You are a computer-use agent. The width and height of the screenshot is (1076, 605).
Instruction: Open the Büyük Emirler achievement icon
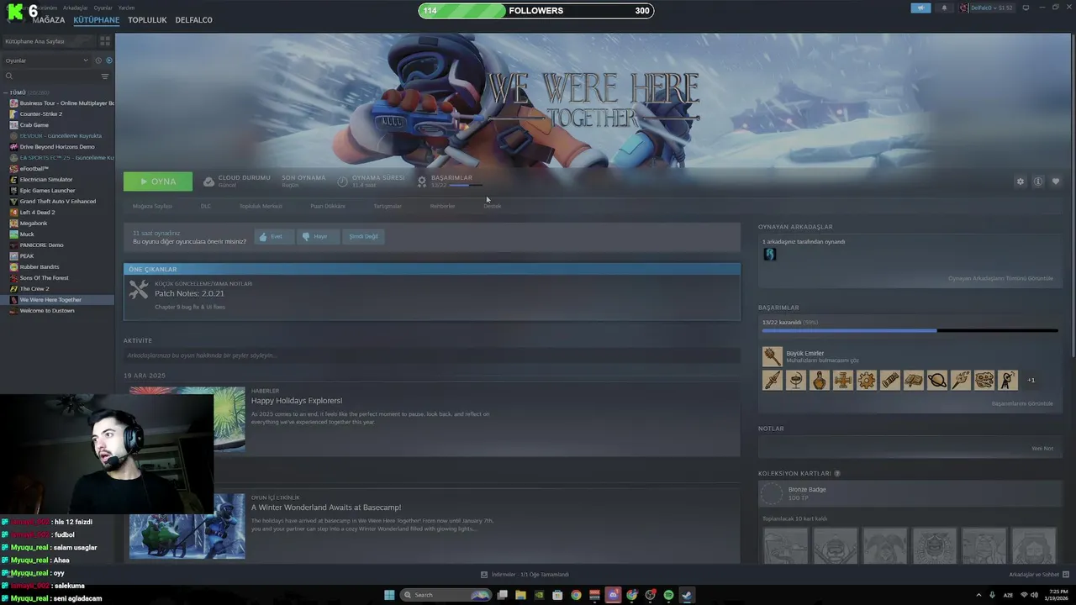(x=773, y=356)
